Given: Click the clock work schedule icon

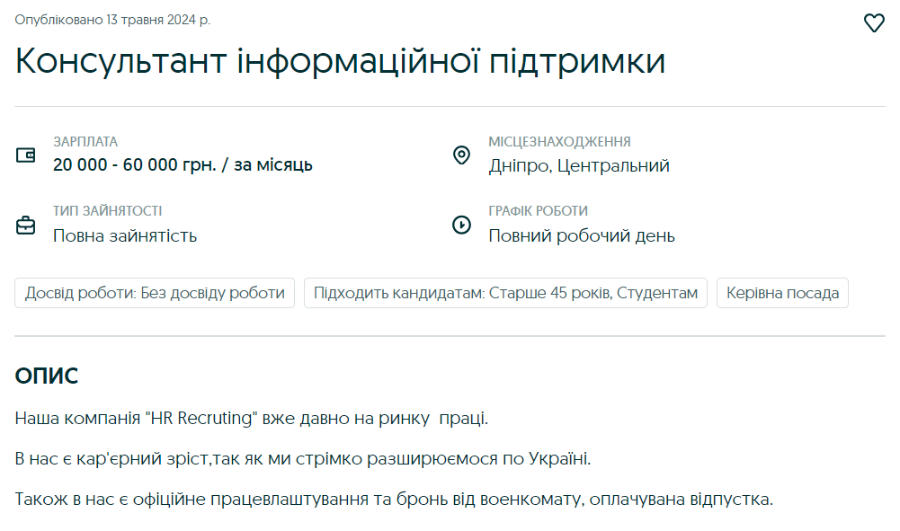Looking at the screenshot, I should click(461, 226).
